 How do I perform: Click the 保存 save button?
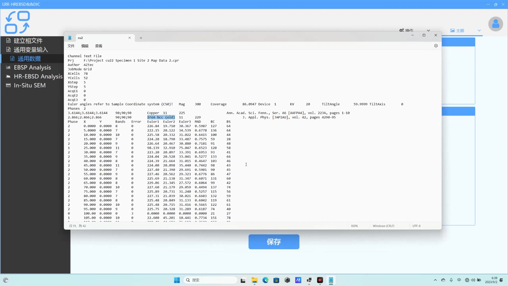click(274, 242)
